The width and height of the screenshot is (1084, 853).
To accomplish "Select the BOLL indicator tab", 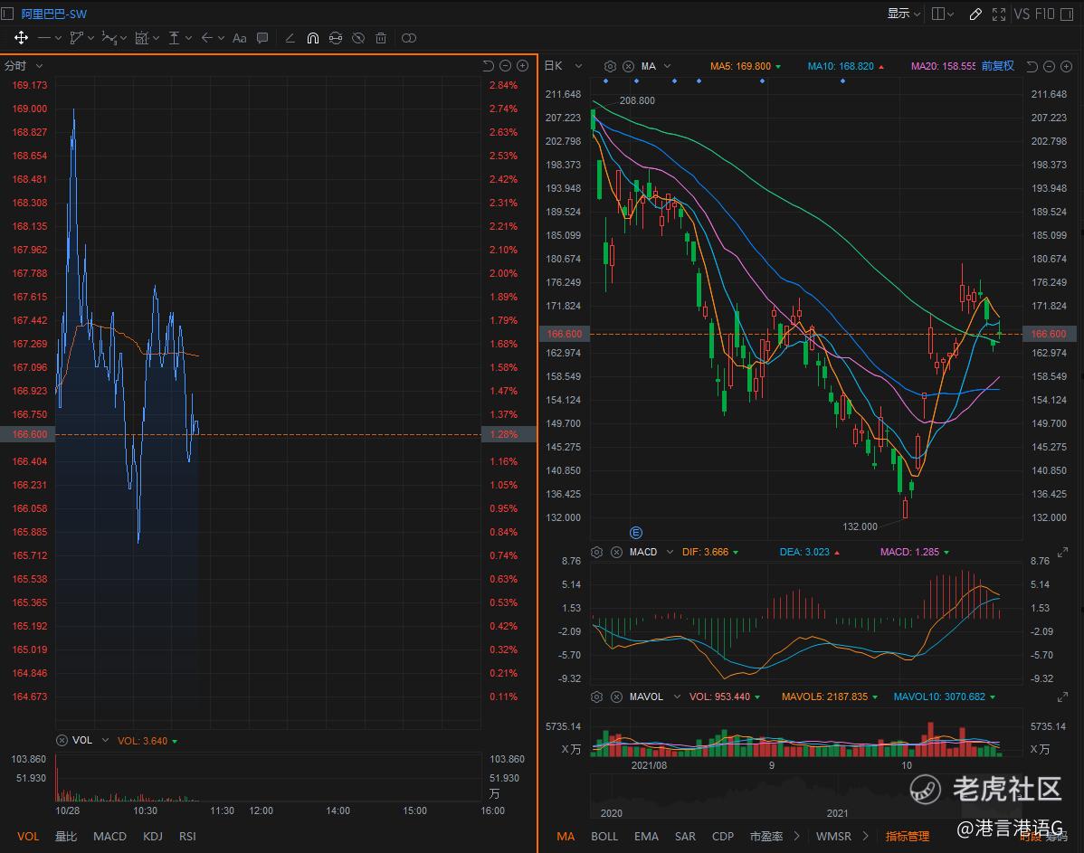I will [604, 837].
